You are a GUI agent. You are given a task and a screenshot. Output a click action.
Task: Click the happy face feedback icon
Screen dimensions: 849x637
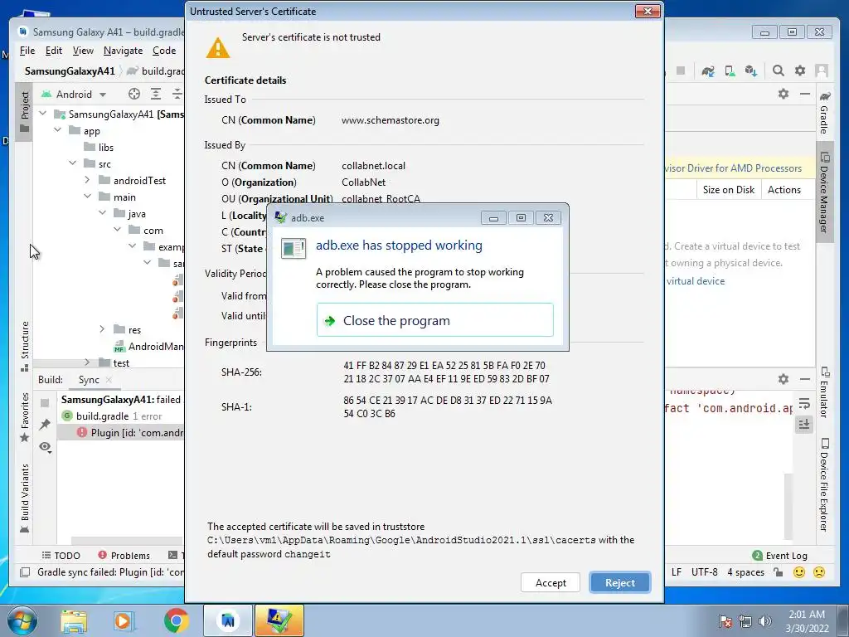[798, 572]
